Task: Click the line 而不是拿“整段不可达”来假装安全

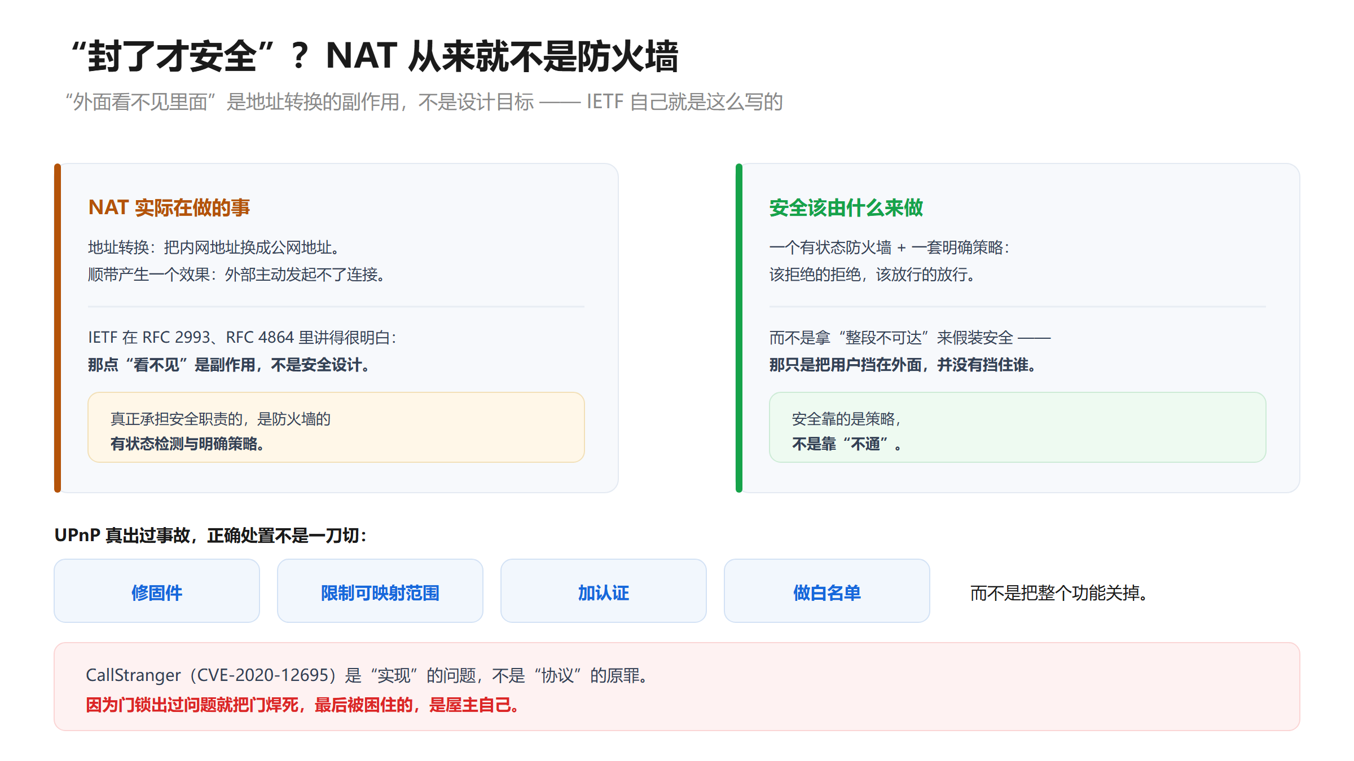Action: coord(910,338)
